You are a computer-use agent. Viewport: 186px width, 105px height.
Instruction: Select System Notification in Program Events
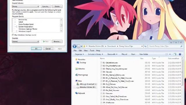click(x=26, y=27)
